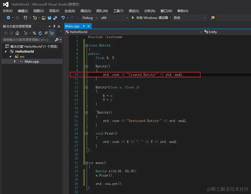The image size is (251, 194).
Task: Open the 帮助(H) menu
Action: [x=183, y=11]
